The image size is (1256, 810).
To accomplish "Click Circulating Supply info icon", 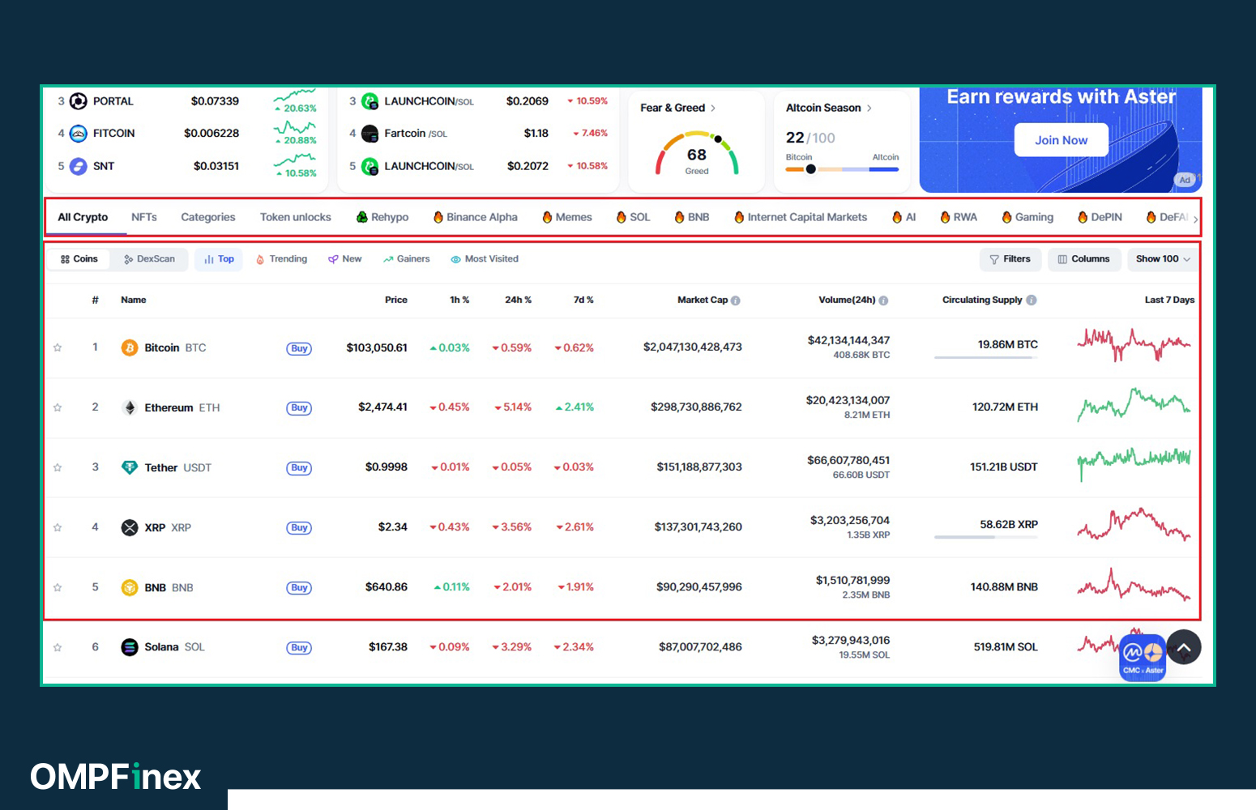I will tap(1032, 300).
